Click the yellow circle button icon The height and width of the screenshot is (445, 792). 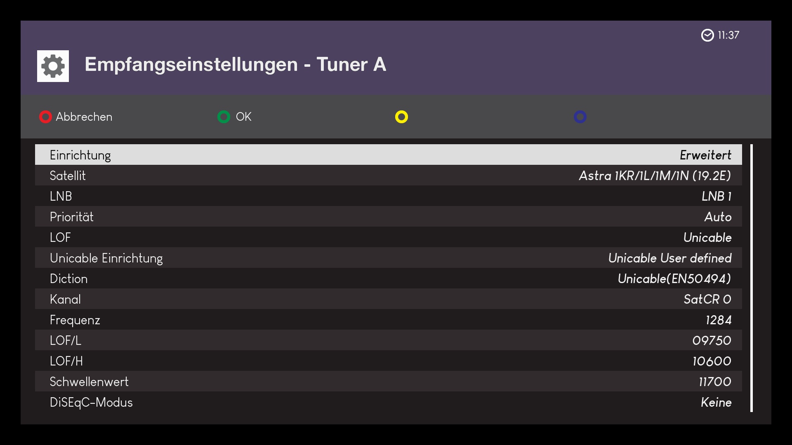pos(401,117)
